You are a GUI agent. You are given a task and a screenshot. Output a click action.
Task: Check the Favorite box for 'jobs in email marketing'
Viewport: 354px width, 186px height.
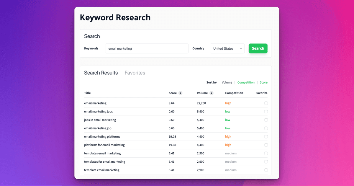click(x=266, y=120)
